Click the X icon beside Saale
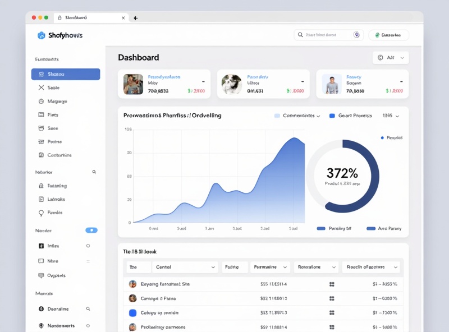This screenshot has height=332, width=449. pos(41,87)
